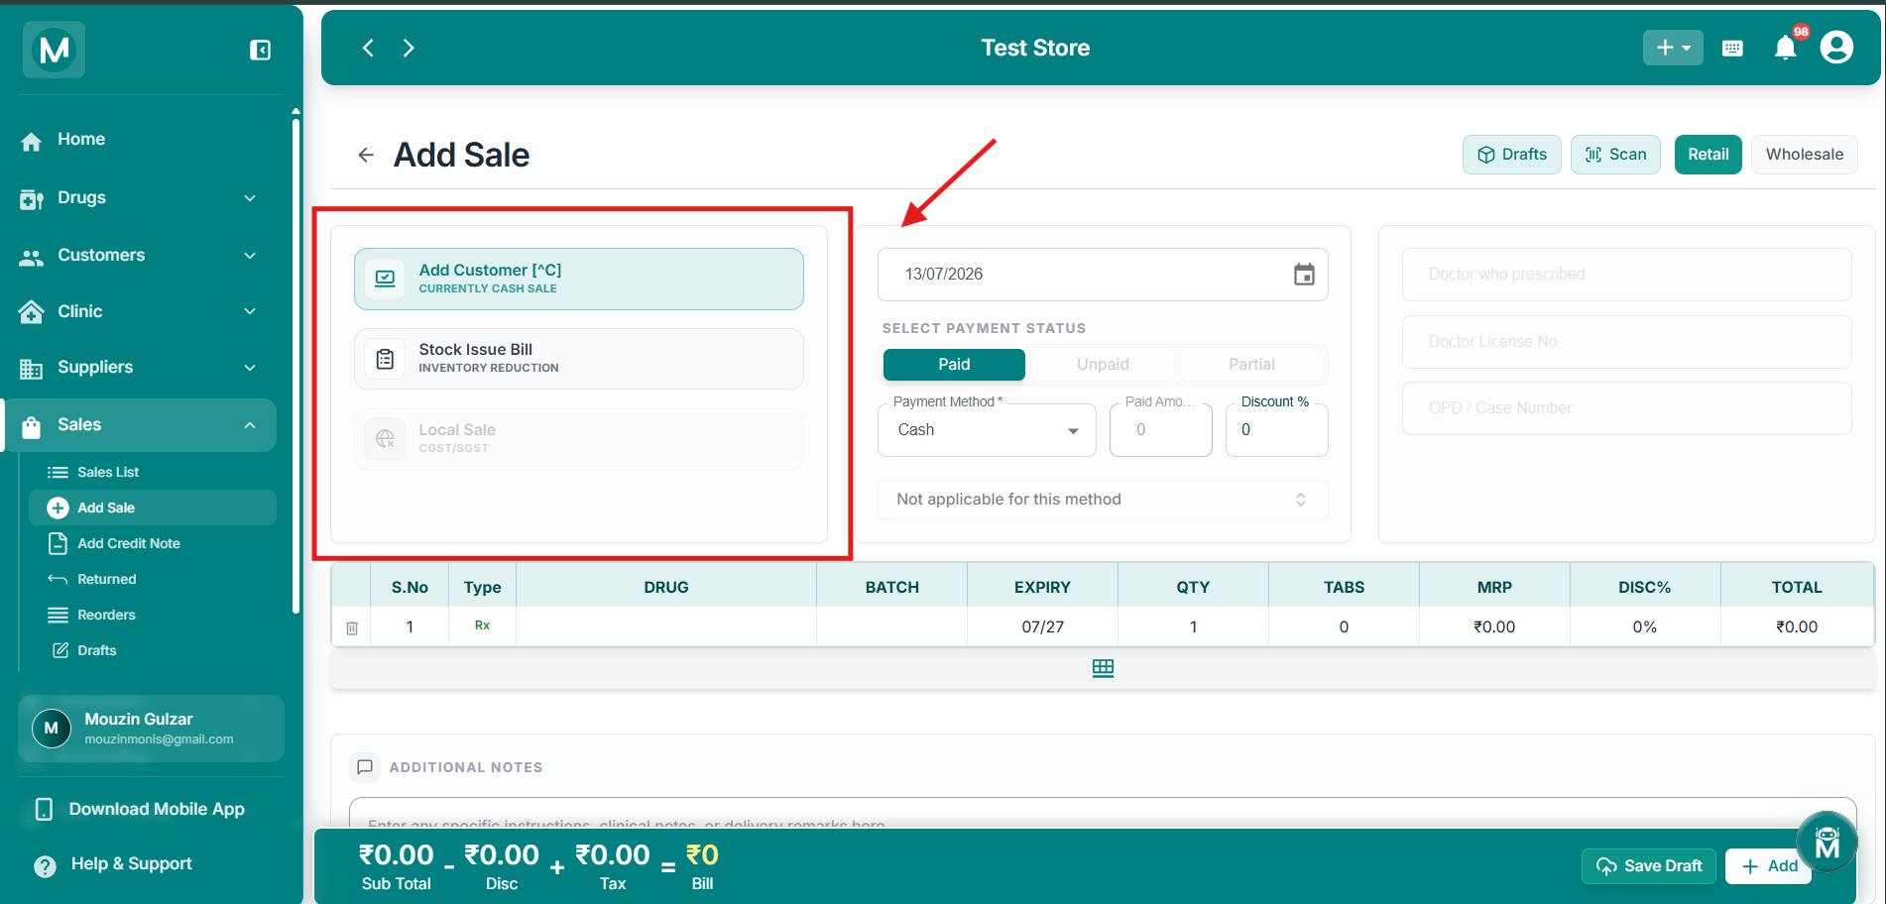Click Add Customer [^C] button
Screen dimensions: 1886x904
coord(579,279)
